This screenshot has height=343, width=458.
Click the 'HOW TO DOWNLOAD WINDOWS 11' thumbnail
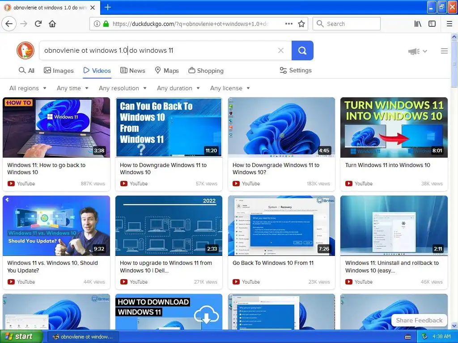click(x=169, y=312)
